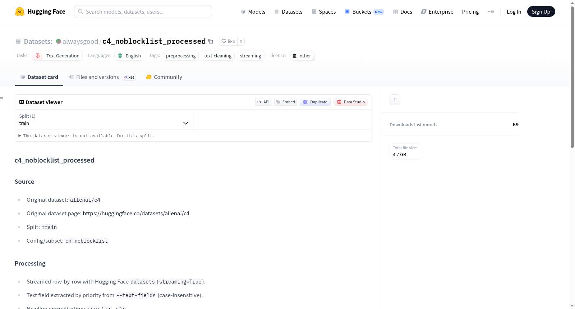The image size is (575, 309).
Task: Open the Spaces menu item
Action: point(324,11)
